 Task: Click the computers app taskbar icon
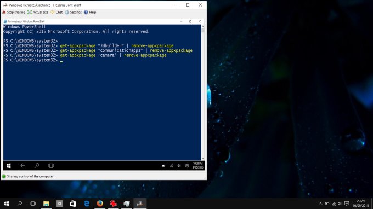click(127, 204)
